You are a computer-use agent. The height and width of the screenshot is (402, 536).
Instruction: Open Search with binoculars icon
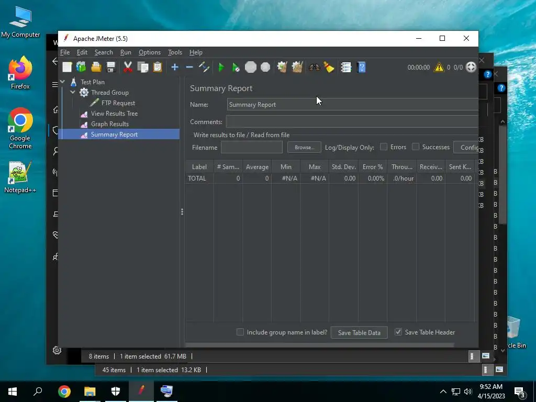314,67
